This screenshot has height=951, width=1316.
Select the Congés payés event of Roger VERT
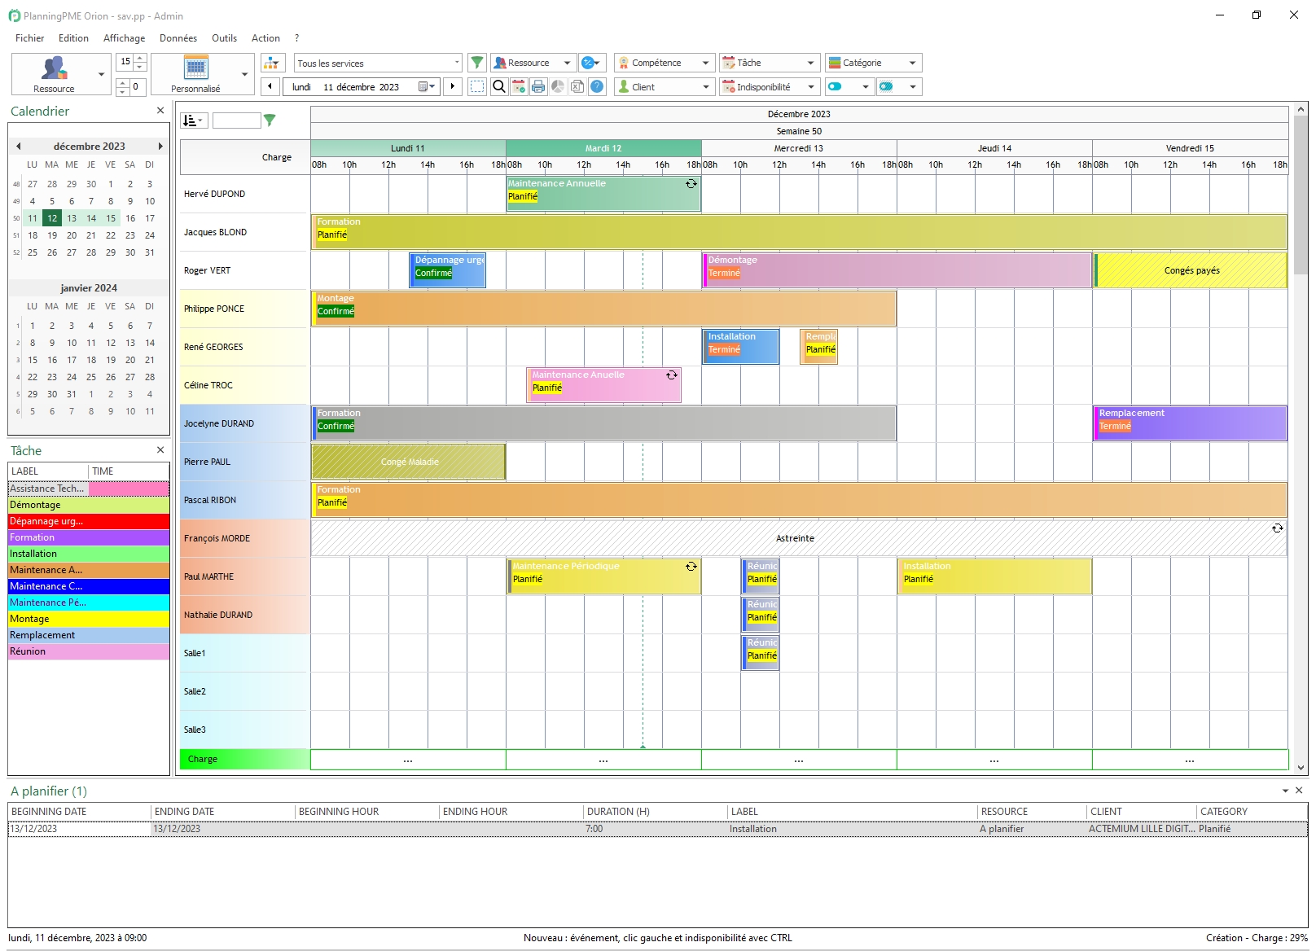1191,270
